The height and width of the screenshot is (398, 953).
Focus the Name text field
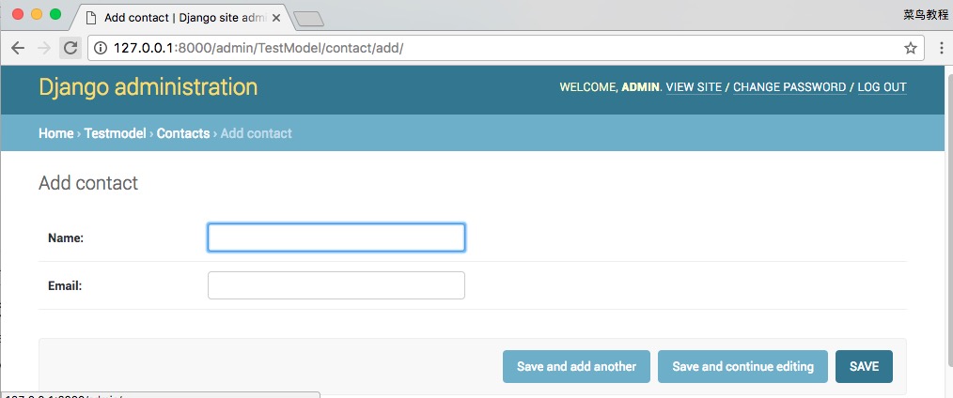[x=336, y=237]
